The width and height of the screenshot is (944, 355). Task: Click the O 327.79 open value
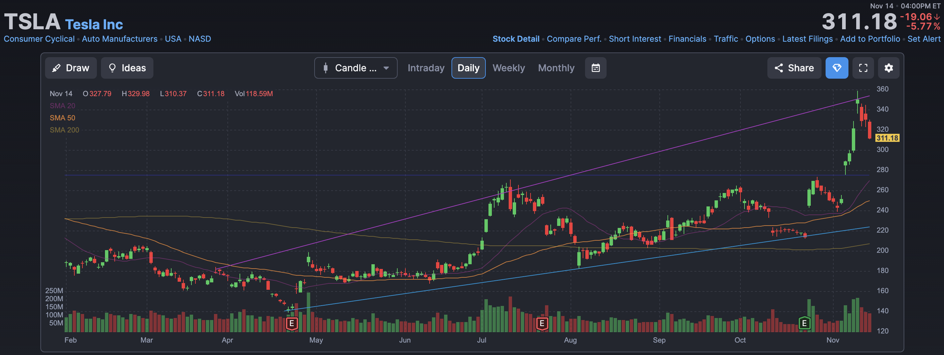[x=97, y=94]
